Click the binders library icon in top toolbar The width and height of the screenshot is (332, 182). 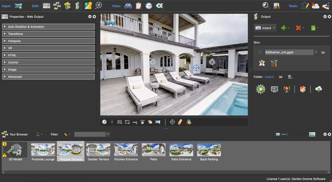(276, 6)
